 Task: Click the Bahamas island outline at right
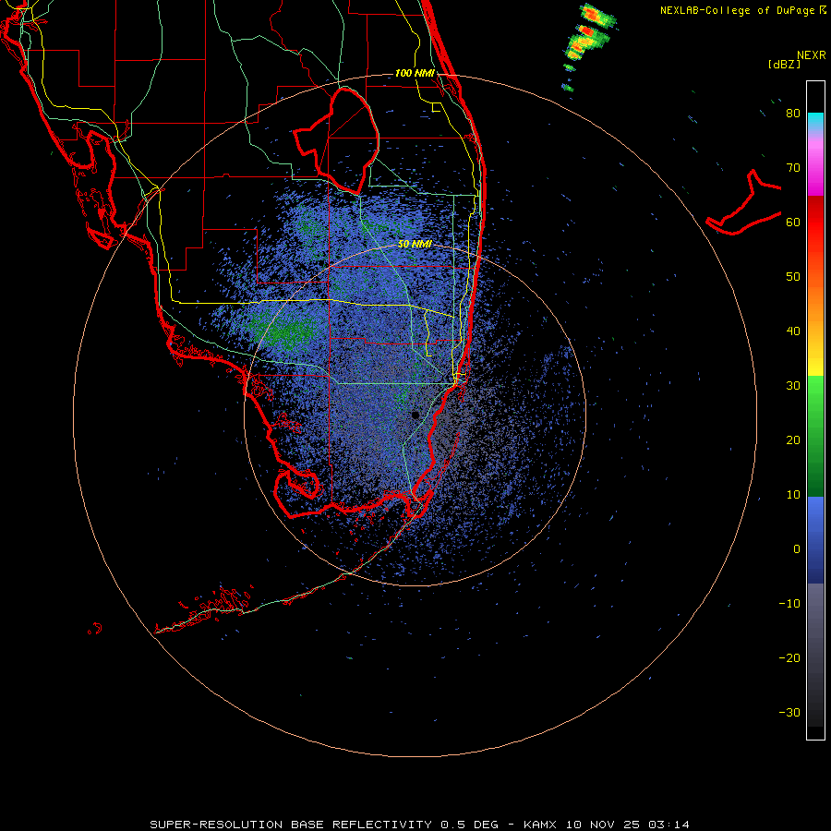tap(743, 204)
